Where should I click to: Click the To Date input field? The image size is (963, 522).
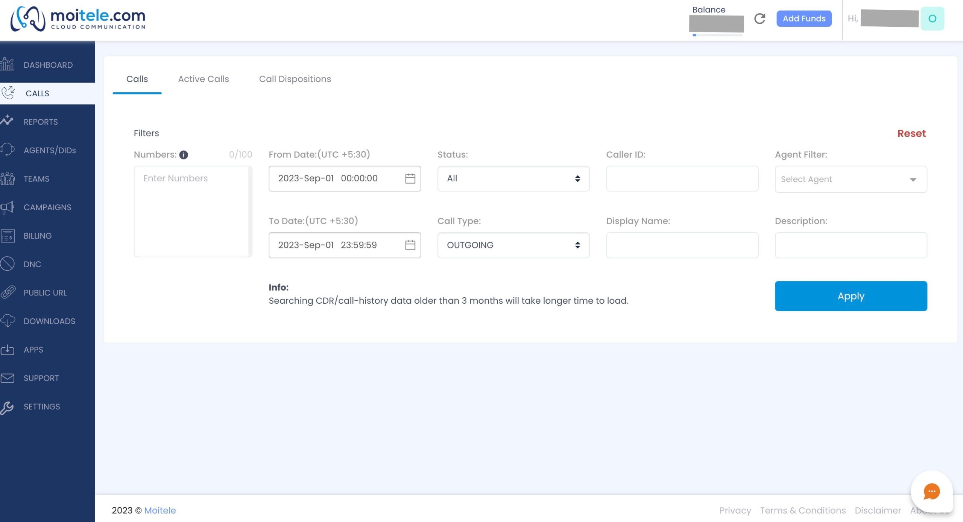click(345, 245)
